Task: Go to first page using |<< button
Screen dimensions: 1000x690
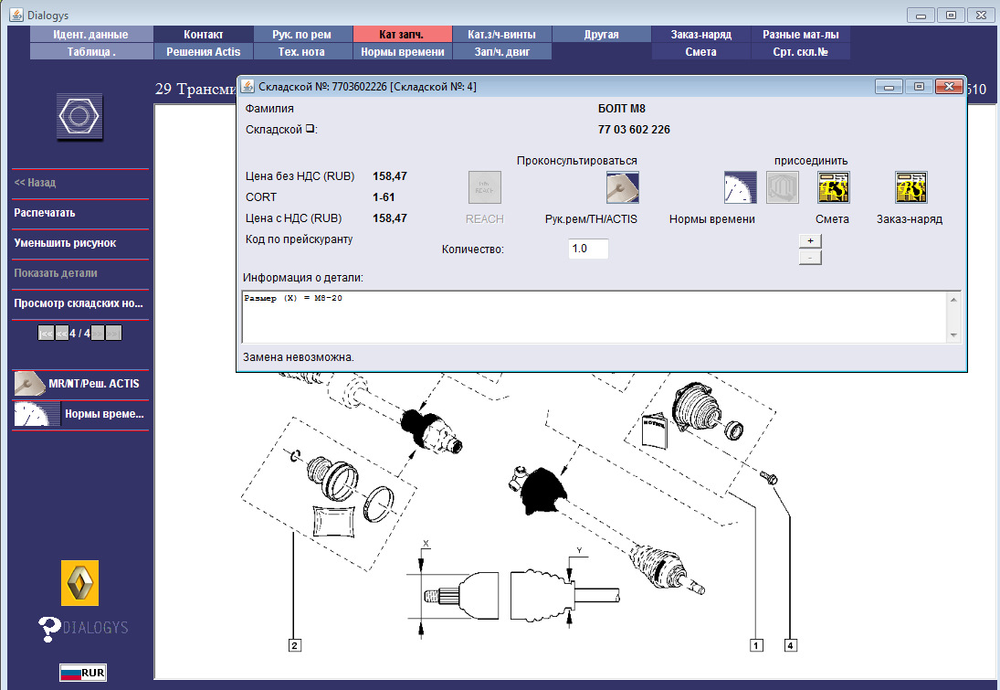Action: (45, 334)
